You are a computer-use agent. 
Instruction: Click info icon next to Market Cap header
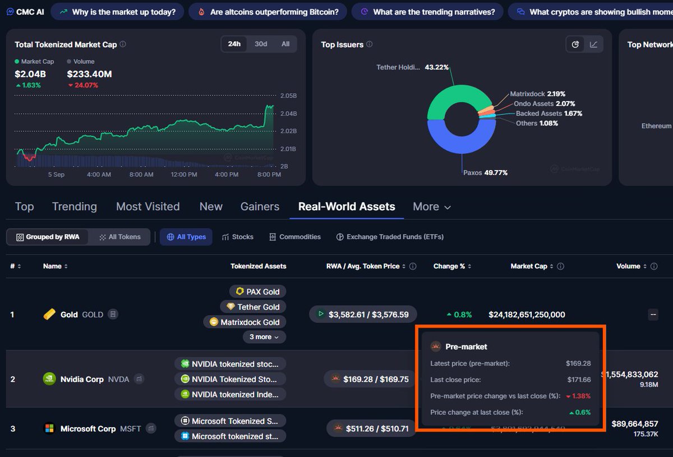point(560,266)
